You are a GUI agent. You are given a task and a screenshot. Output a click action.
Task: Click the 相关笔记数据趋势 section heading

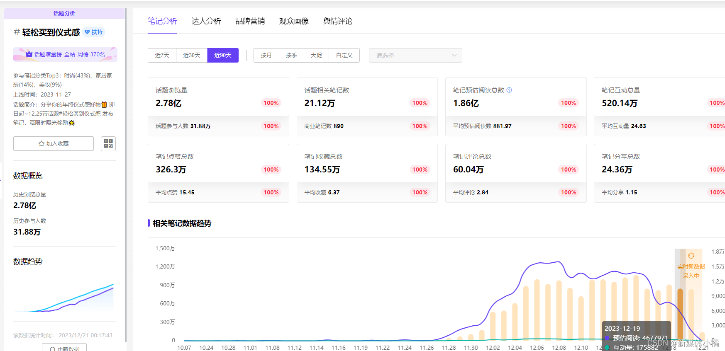pyautogui.click(x=182, y=223)
